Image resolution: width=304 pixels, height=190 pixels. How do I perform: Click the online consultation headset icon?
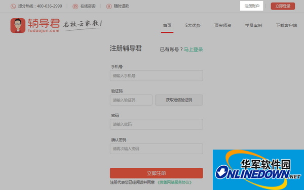(75, 7)
